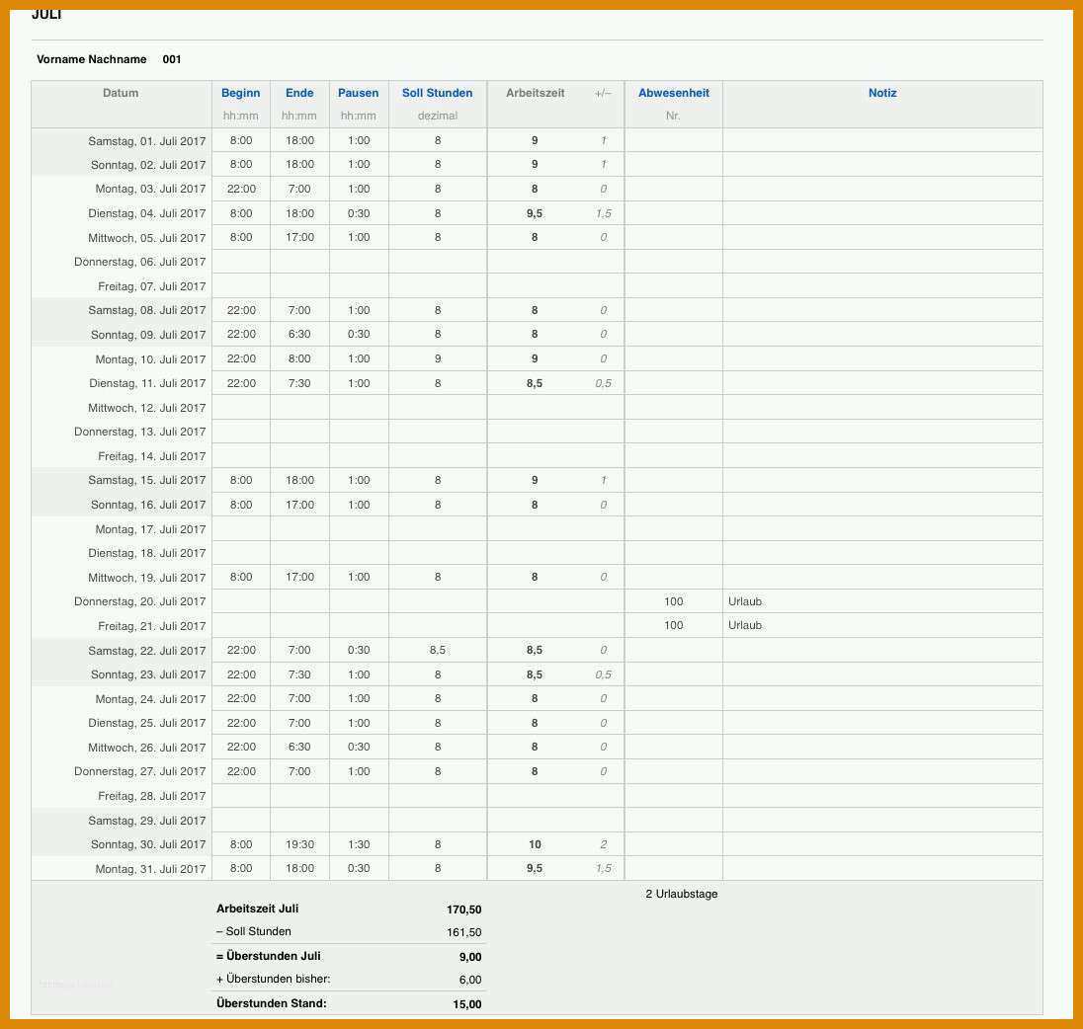The height and width of the screenshot is (1029, 1083).
Task: Click Arbeitszeit 8 for Dienstag, 25. Juli
Action: click(534, 723)
